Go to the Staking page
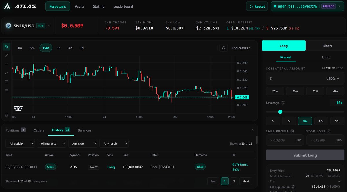The width and height of the screenshot is (347, 192). point(99,6)
